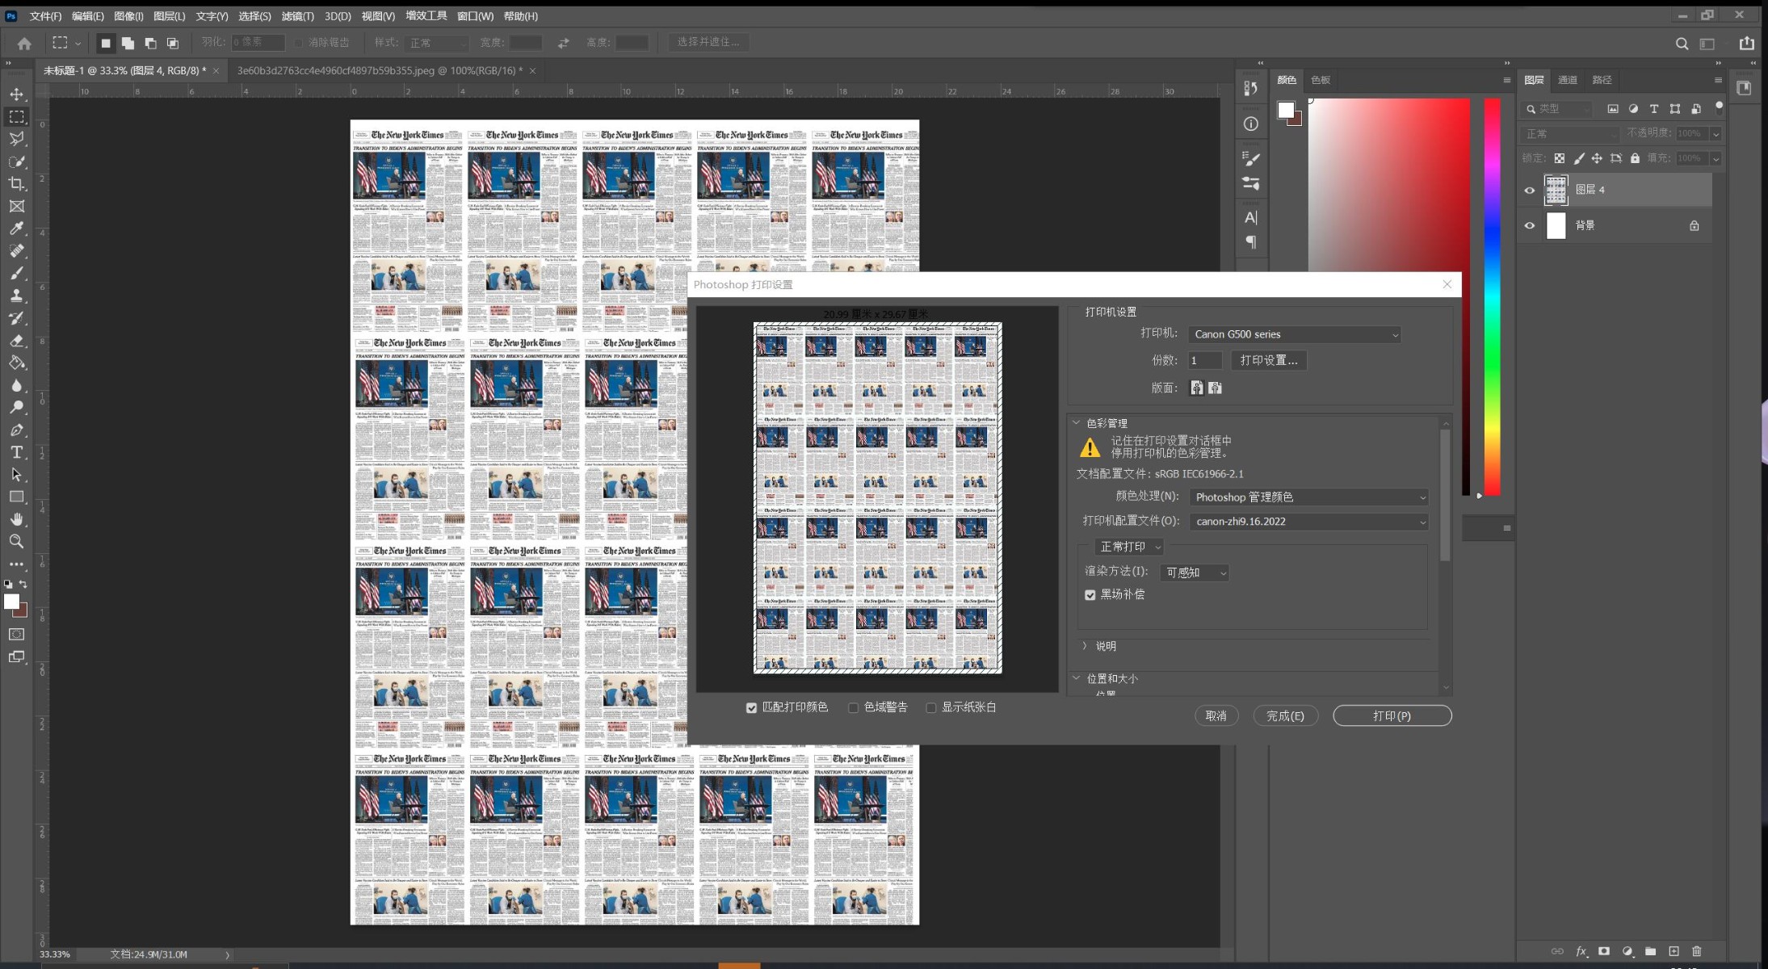Select the Path Selection tool

pos(16,475)
